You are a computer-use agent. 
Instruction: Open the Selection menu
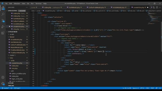click(x=17, y=4)
